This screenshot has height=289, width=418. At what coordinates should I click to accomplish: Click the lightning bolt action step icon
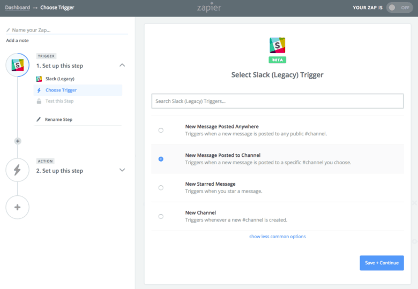pos(17,170)
